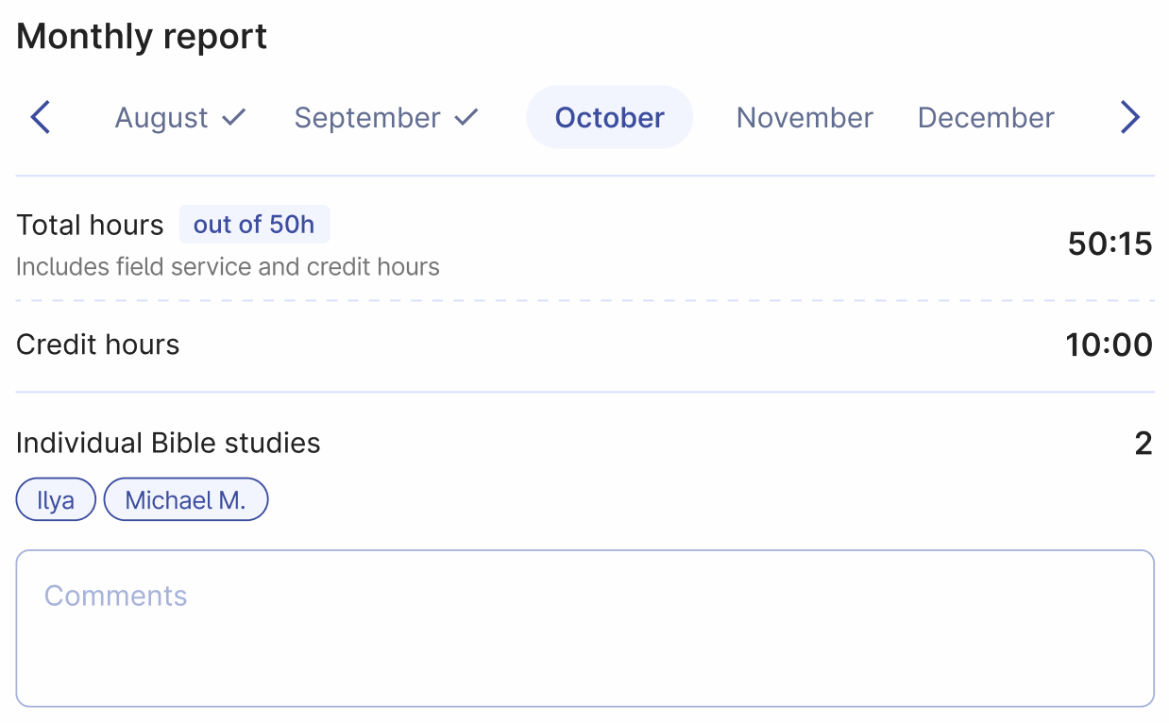
Task: Click the right arrow to view later months
Action: pyautogui.click(x=1129, y=116)
